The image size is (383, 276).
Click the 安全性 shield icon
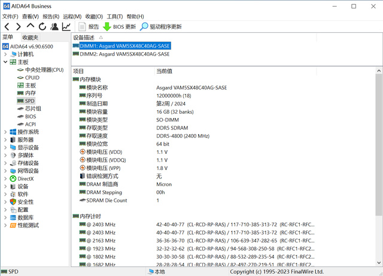pyautogui.click(x=13, y=202)
